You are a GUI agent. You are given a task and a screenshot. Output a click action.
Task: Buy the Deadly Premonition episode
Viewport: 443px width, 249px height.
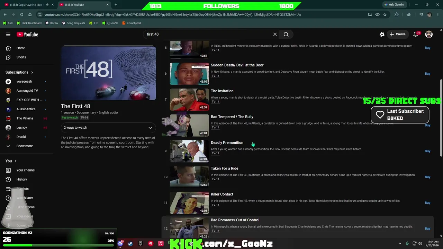click(x=427, y=151)
